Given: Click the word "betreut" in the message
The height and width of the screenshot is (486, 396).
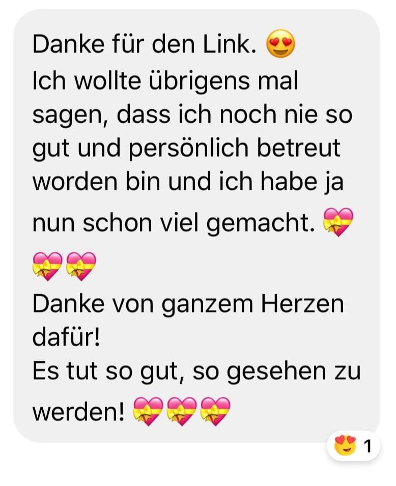Looking at the screenshot, I should (x=299, y=148).
